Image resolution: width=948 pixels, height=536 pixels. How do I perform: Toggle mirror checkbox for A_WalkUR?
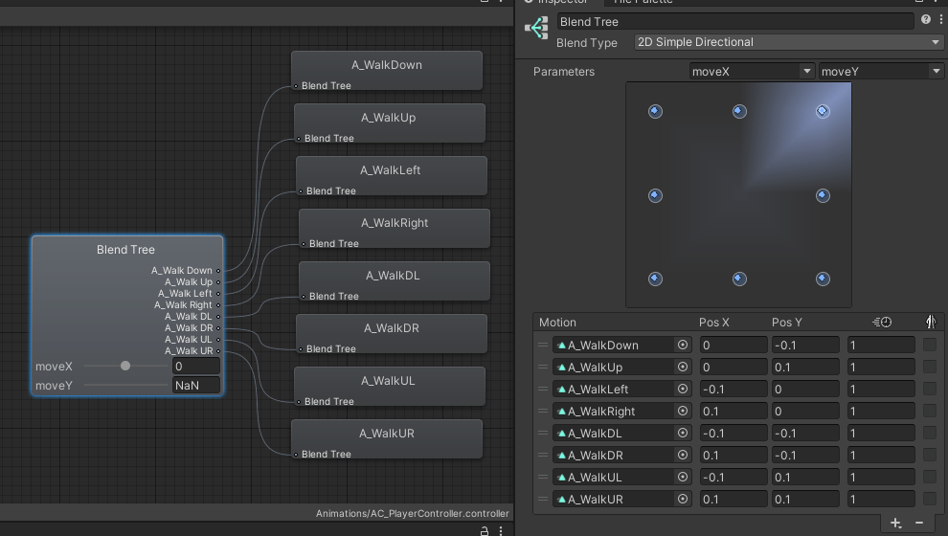click(x=930, y=499)
